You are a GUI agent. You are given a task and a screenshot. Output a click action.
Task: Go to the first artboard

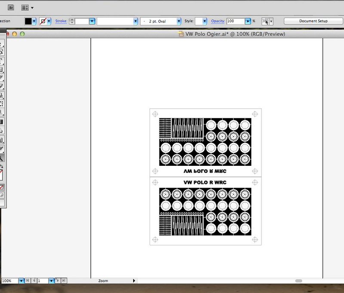pyautogui.click(x=28, y=281)
